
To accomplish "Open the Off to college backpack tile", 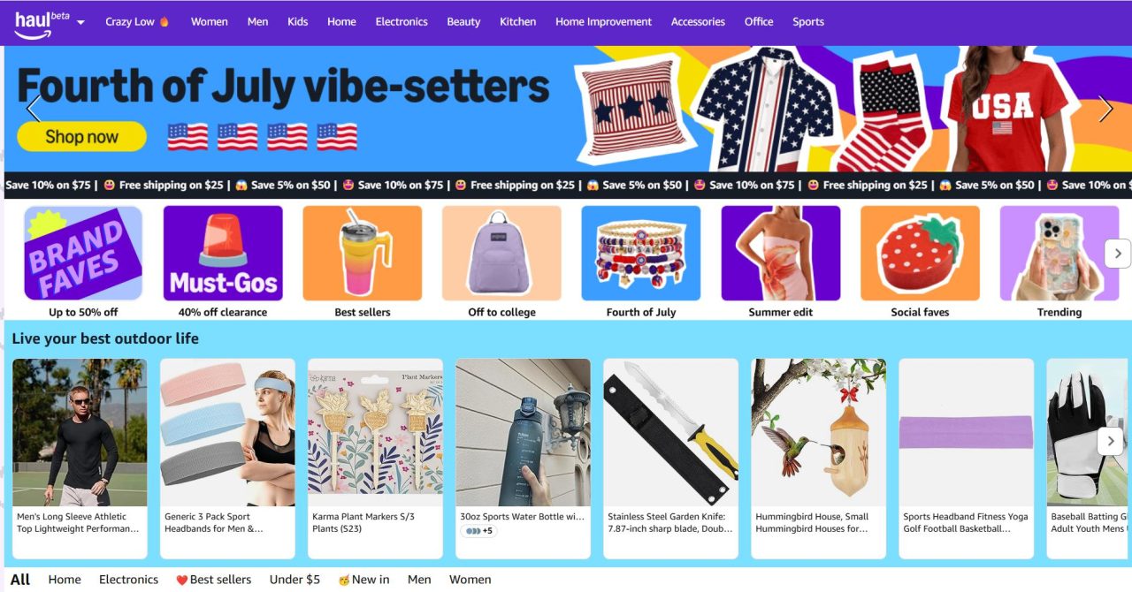I will coord(501,262).
